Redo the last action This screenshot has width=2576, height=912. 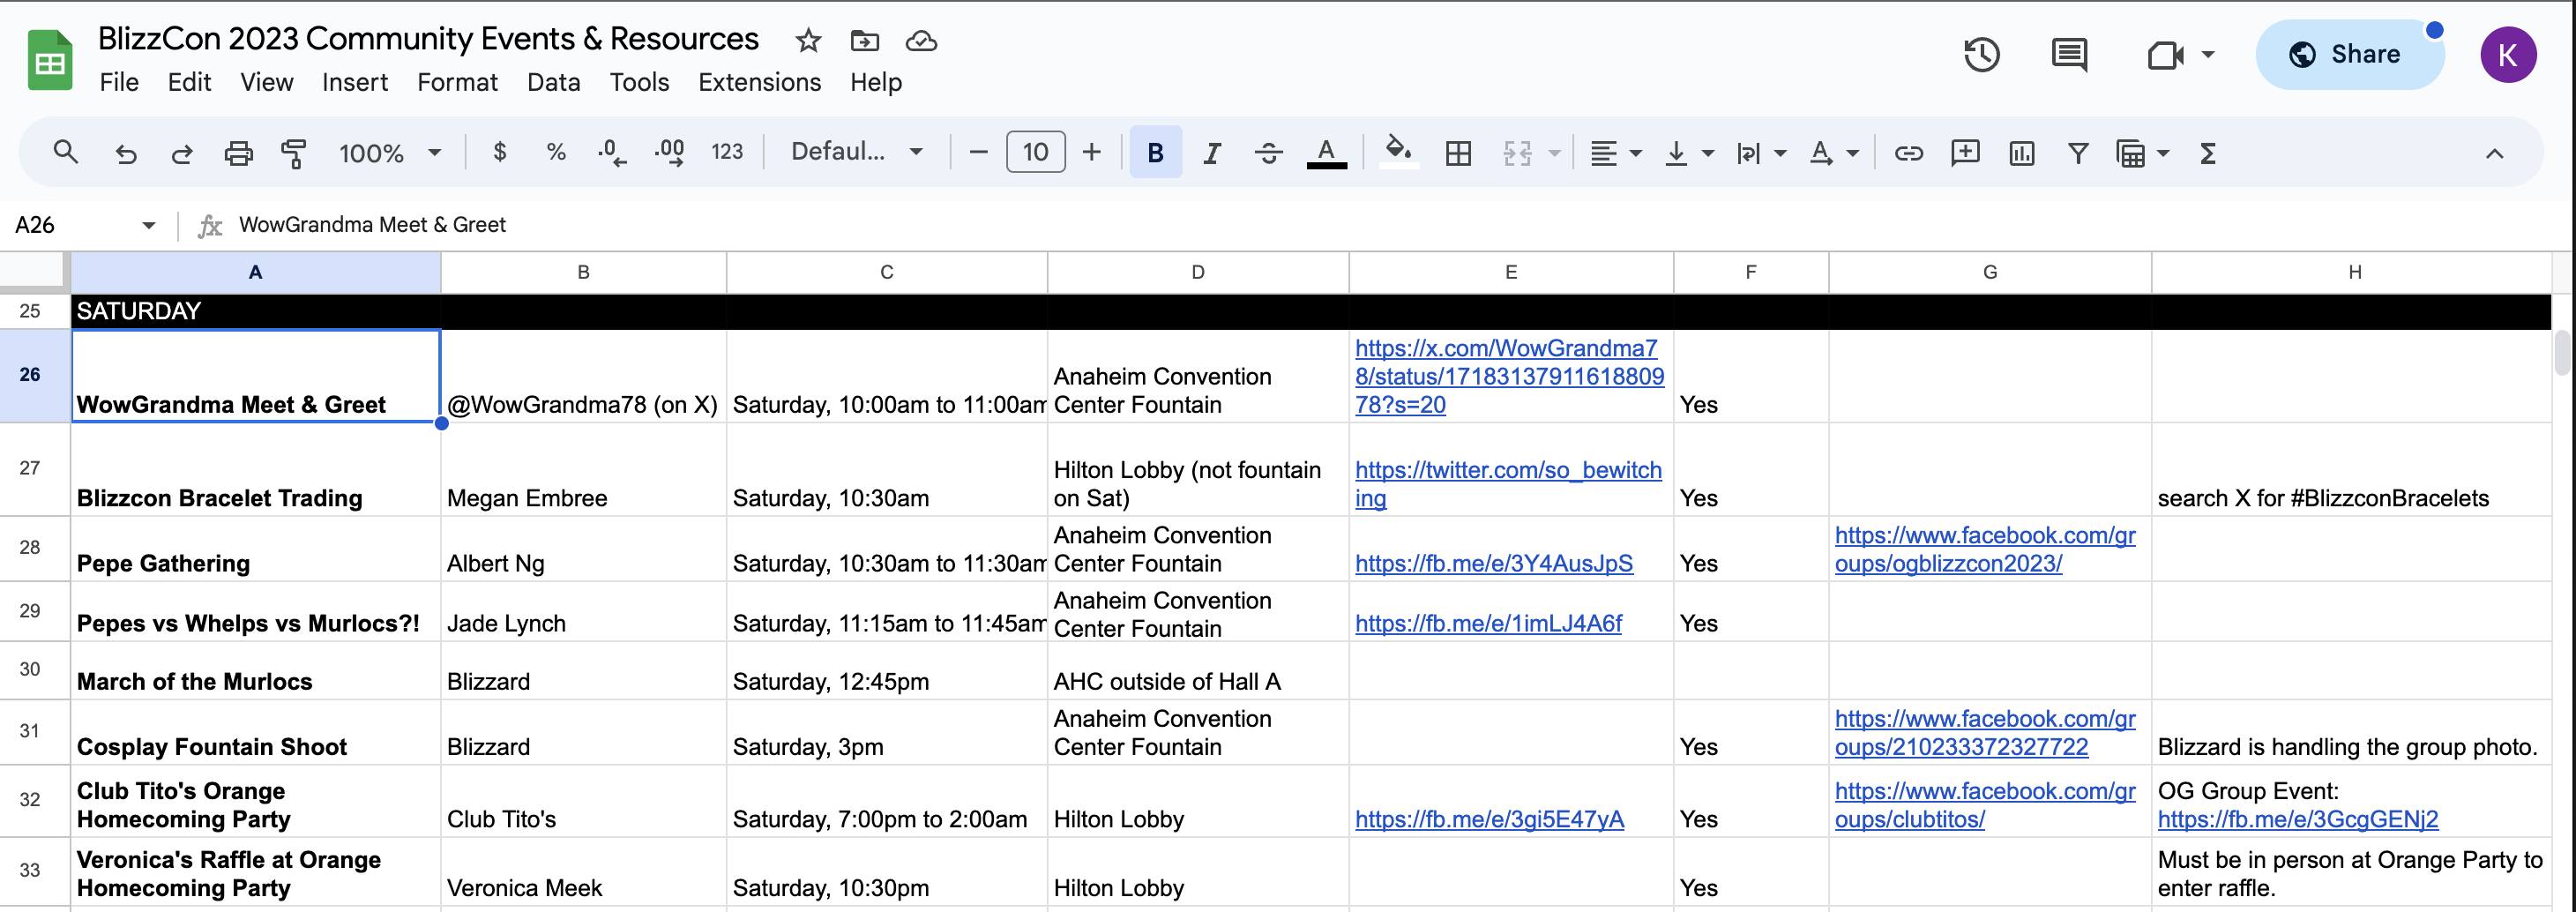181,153
